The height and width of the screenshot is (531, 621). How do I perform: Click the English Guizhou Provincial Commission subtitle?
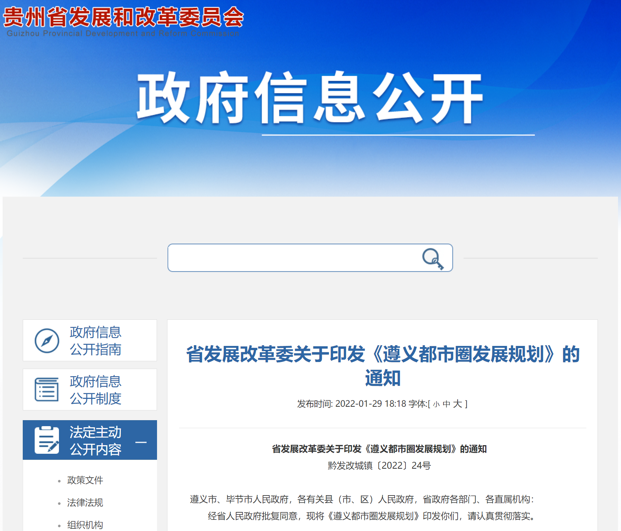123,34
